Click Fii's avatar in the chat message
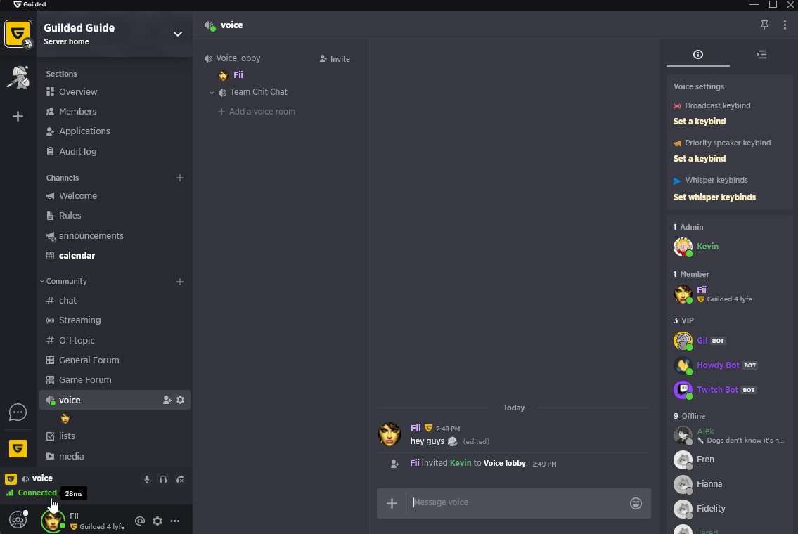The width and height of the screenshot is (798, 534). click(x=390, y=434)
